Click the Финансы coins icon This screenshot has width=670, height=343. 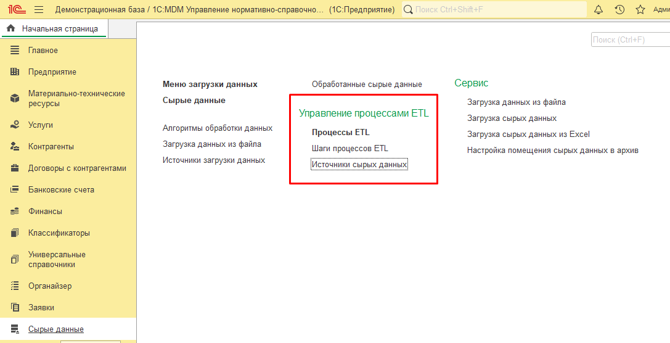[15, 212]
